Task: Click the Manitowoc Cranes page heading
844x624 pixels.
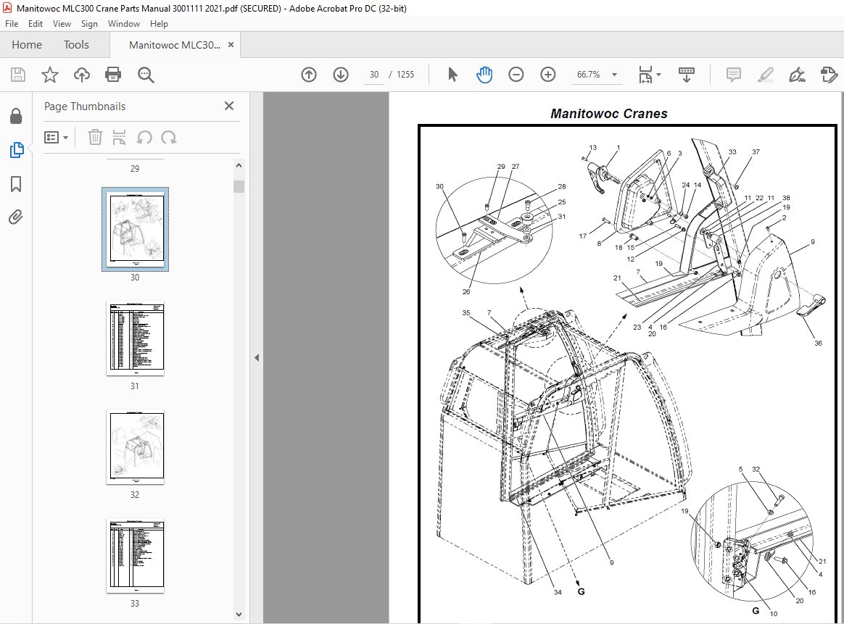Action: [x=609, y=114]
